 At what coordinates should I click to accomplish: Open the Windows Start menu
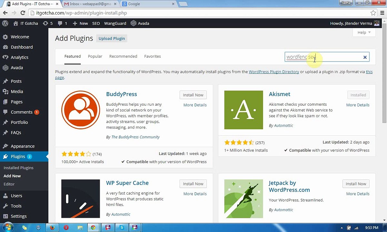8,227
